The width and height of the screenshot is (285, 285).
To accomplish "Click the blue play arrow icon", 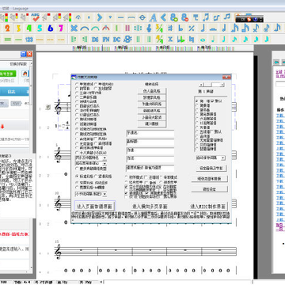I will pyautogui.click(x=100, y=17).
